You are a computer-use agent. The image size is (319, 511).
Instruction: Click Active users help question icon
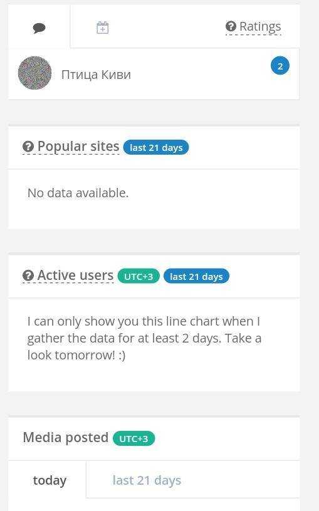(28, 276)
